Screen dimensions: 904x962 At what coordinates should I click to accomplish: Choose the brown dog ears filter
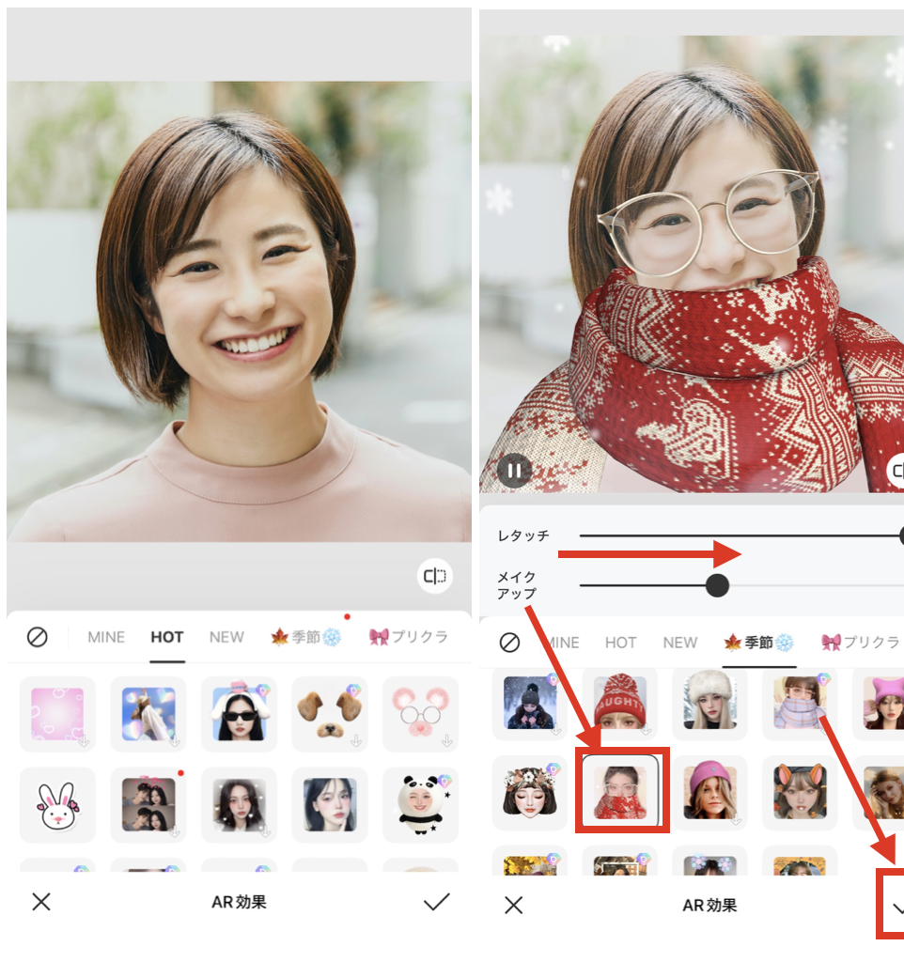coord(329,714)
